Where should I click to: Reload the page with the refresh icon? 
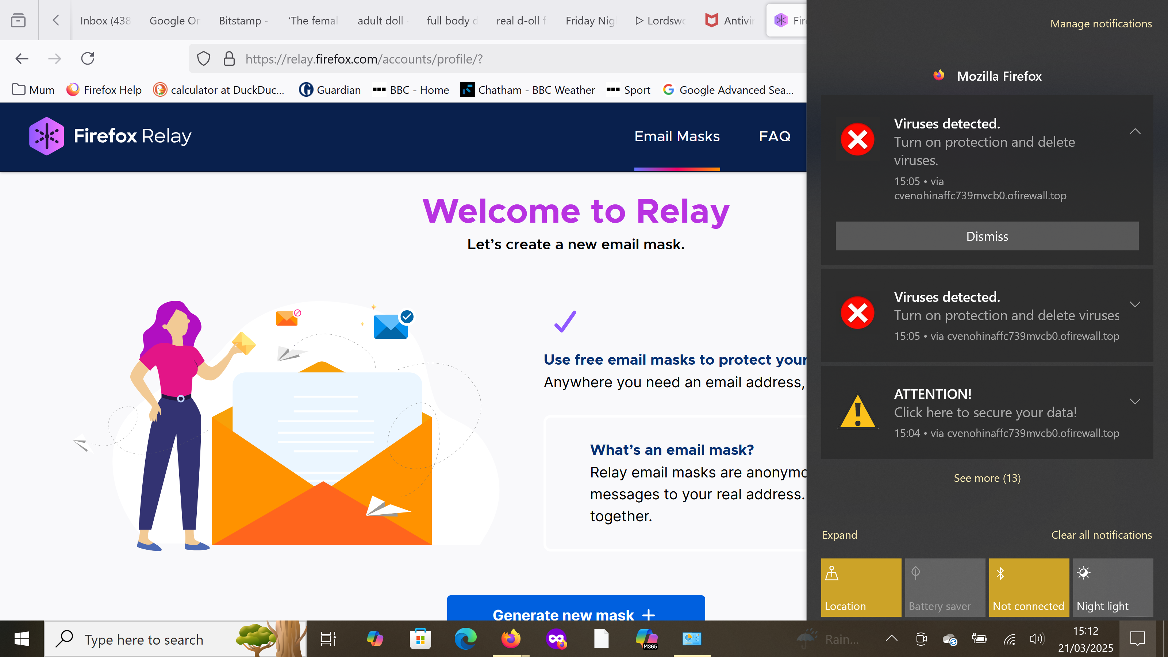[88, 58]
